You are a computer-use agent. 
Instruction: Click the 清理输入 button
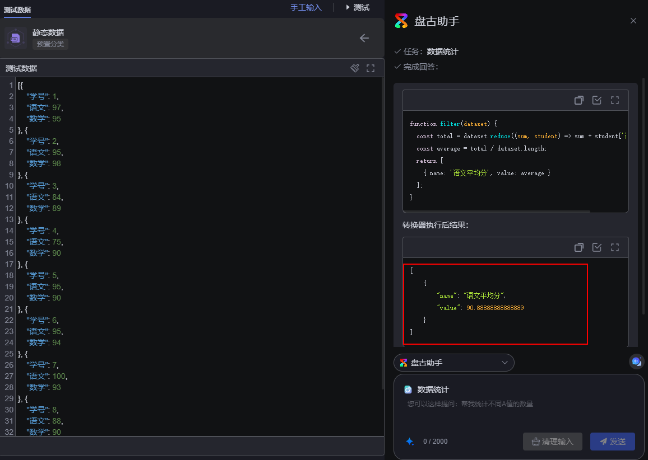553,442
